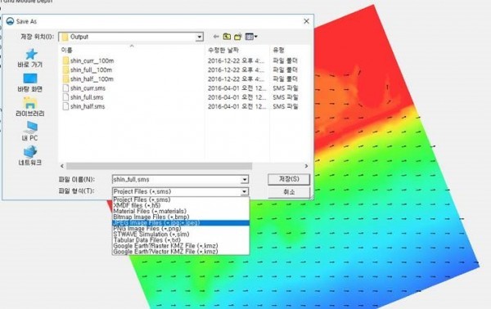Viewport: 491px width, 309px height.
Task: Create a new folder with toolbar icon
Action: point(238,37)
